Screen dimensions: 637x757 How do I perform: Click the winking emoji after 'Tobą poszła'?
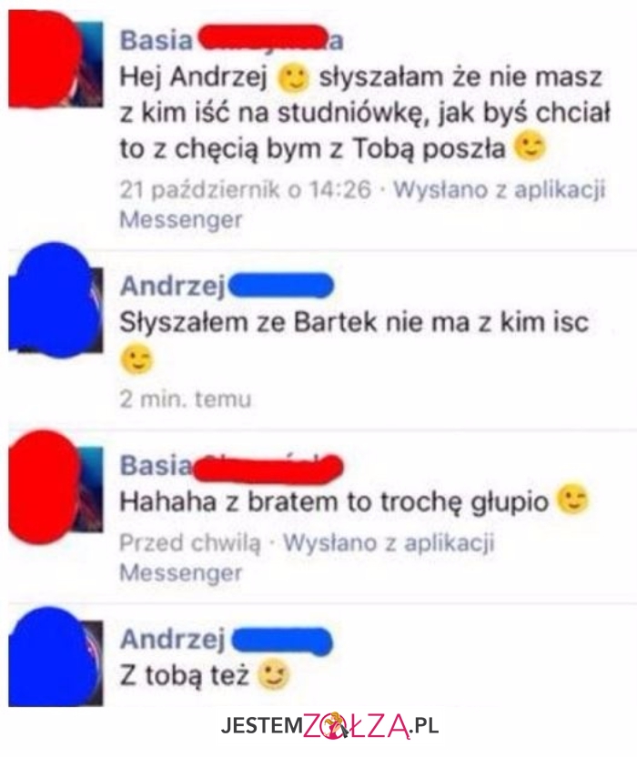(x=530, y=146)
